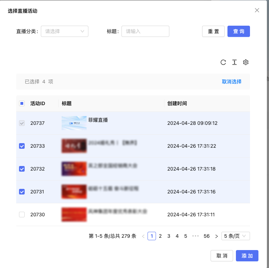
Task: Click the 查询 search button
Action: pyautogui.click(x=239, y=31)
